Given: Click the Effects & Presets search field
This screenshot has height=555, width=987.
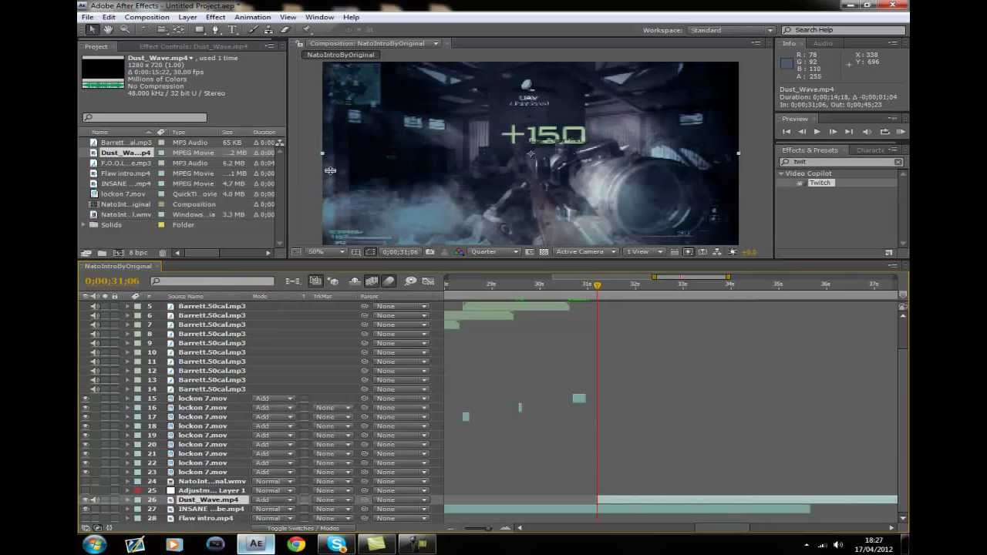Looking at the screenshot, I should 841,162.
